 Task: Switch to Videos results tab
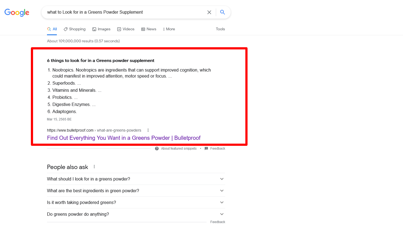tap(126, 29)
